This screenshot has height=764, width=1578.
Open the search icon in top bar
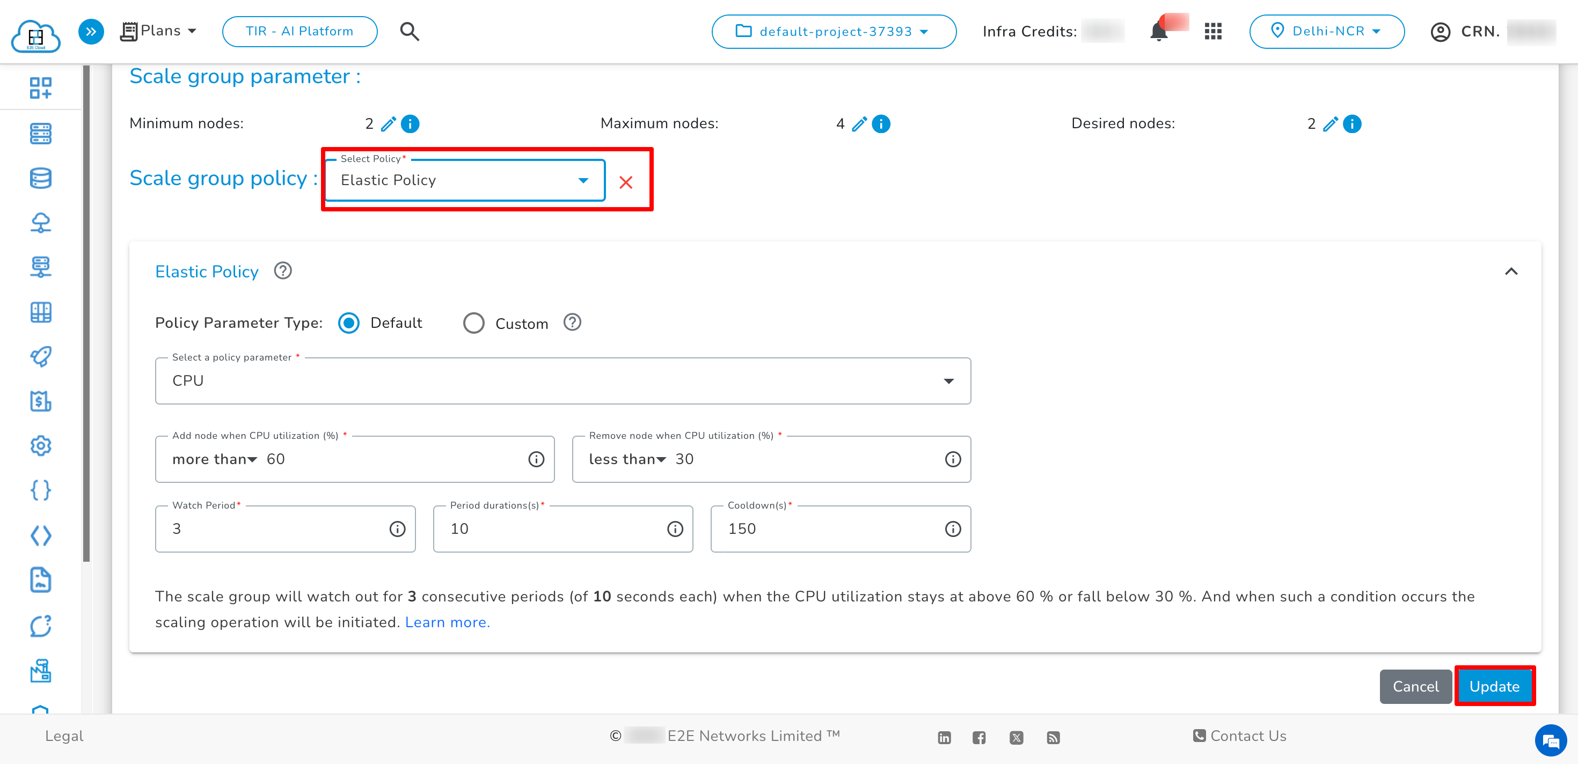point(409,31)
